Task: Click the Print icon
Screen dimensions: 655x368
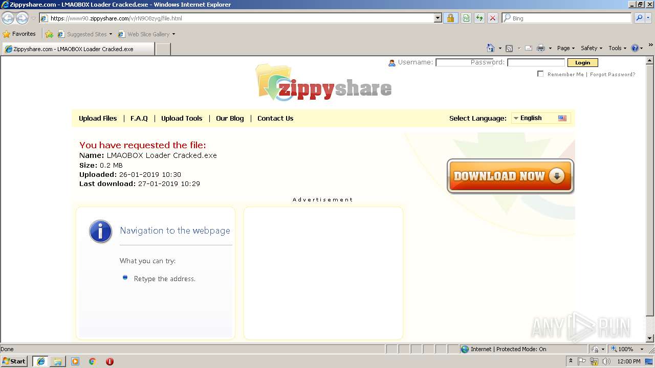Action: pyautogui.click(x=541, y=48)
